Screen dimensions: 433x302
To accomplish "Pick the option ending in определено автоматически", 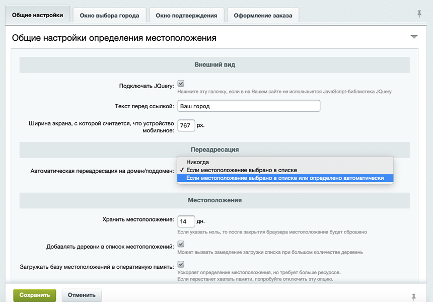I will (284, 178).
